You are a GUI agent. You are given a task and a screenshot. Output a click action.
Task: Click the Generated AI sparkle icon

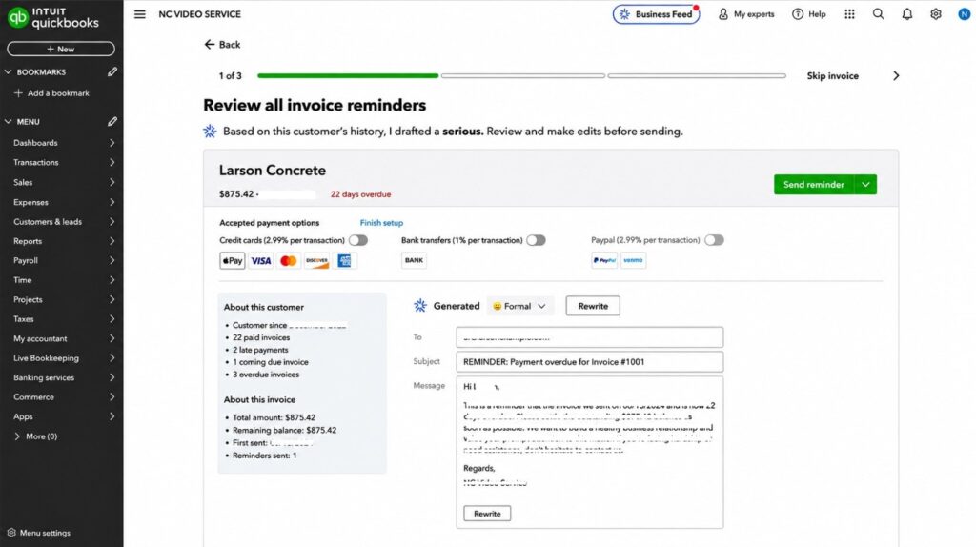[420, 306]
